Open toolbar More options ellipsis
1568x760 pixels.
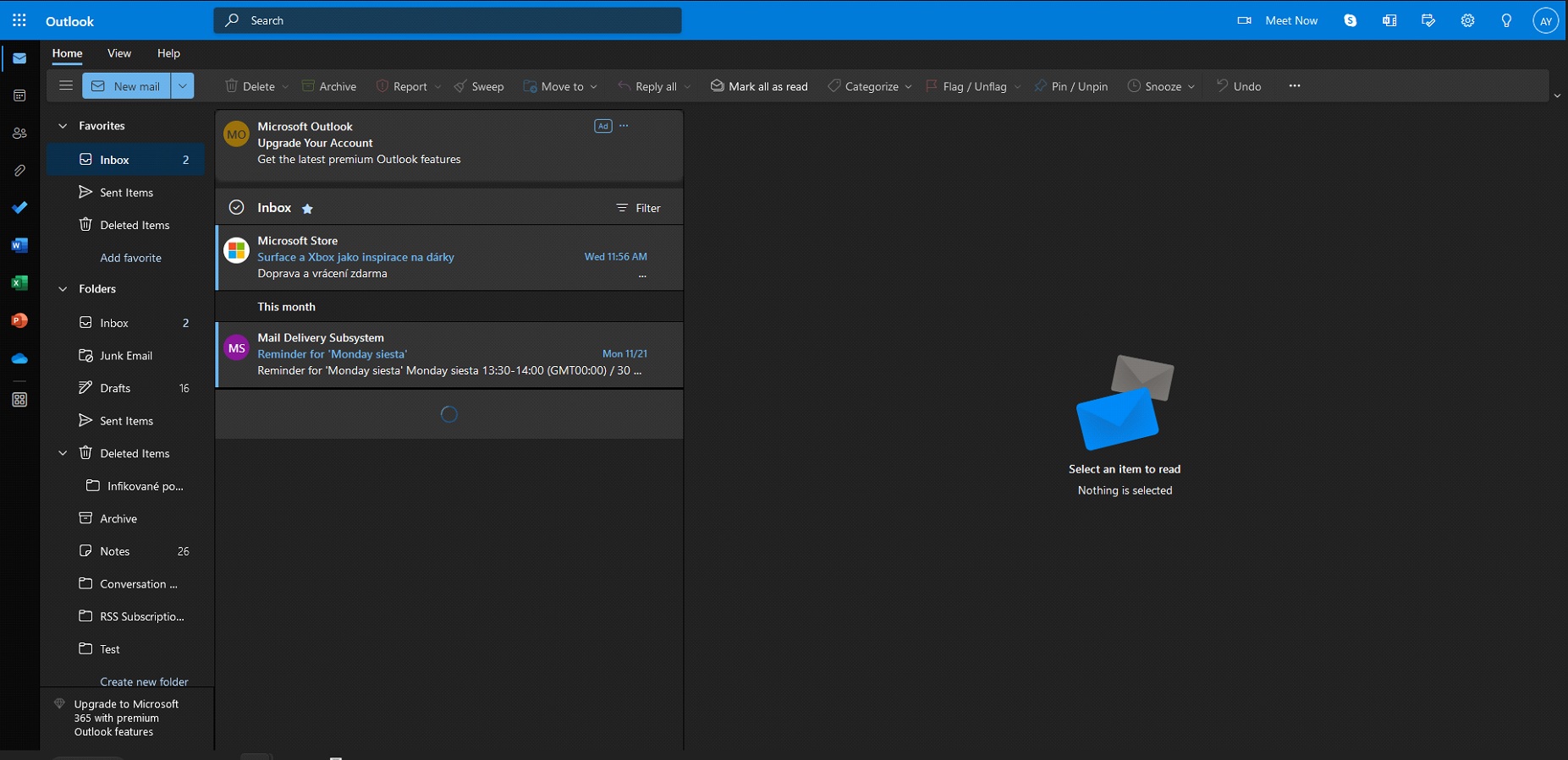[1295, 85]
